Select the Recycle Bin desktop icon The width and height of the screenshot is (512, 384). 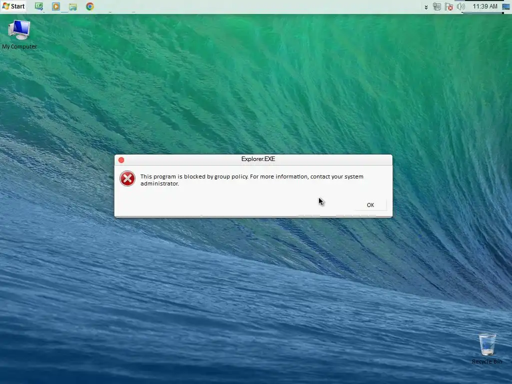pos(487,348)
